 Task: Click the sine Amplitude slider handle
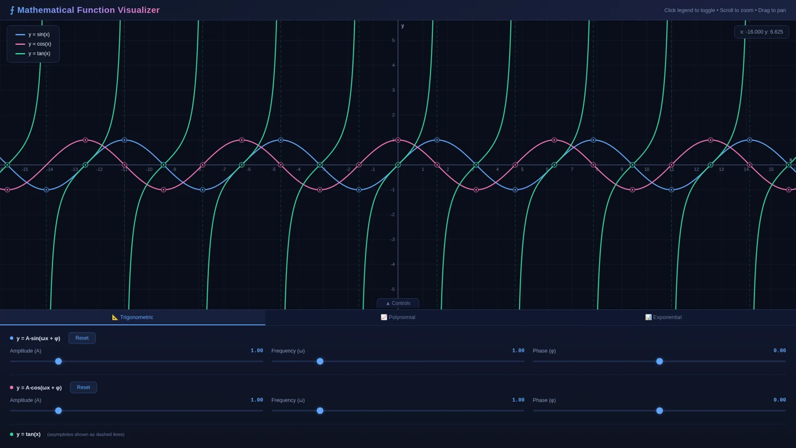(x=59, y=361)
